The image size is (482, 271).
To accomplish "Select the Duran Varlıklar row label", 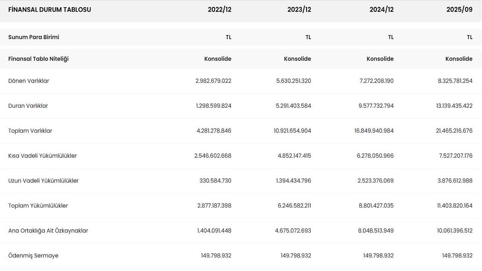I will pyautogui.click(x=28, y=106).
